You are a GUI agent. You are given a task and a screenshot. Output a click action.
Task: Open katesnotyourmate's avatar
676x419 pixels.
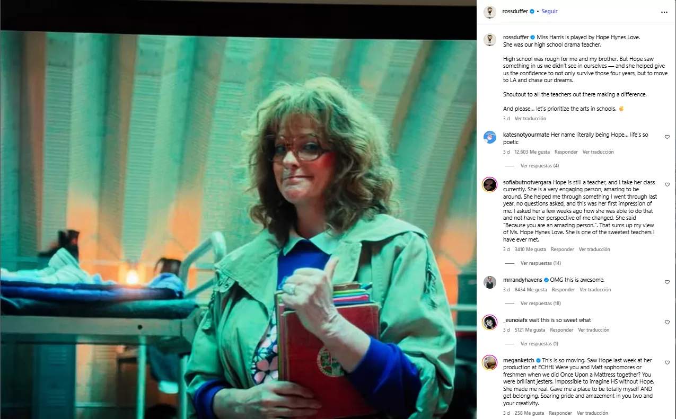[x=489, y=137]
